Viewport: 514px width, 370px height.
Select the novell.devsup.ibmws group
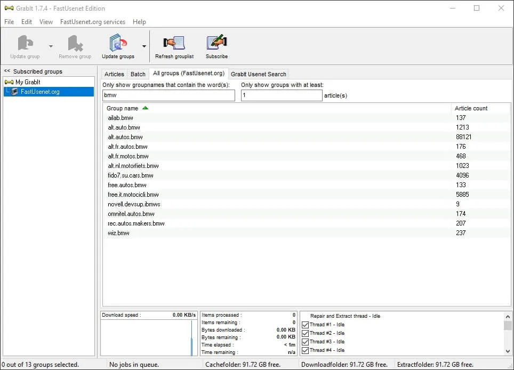307,204
